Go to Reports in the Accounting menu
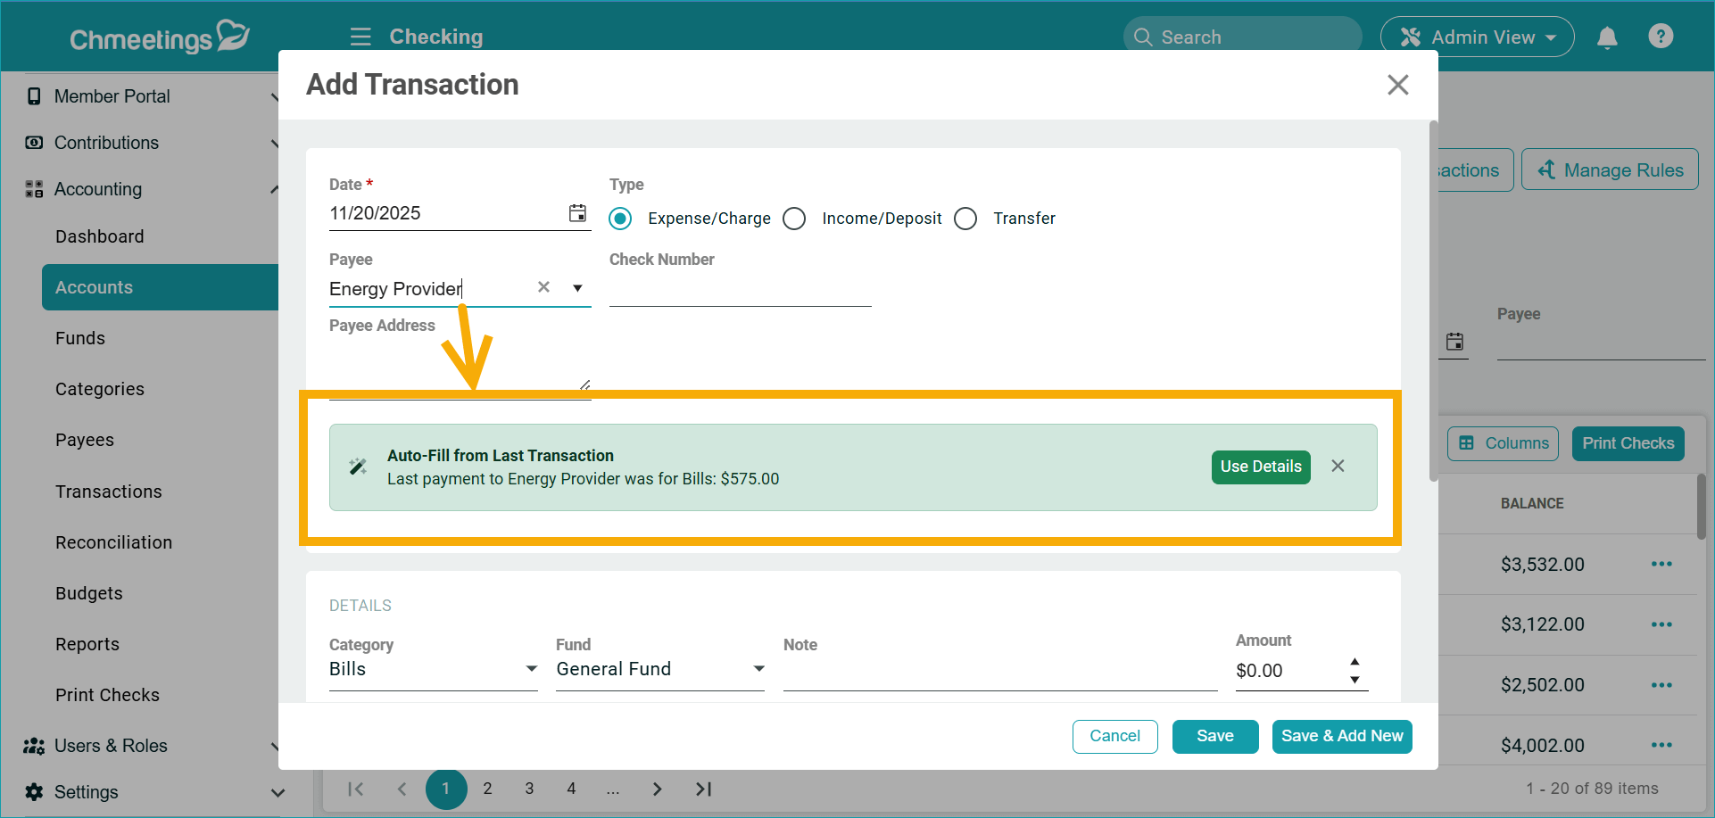Viewport: 1715px width, 818px height. tap(87, 644)
